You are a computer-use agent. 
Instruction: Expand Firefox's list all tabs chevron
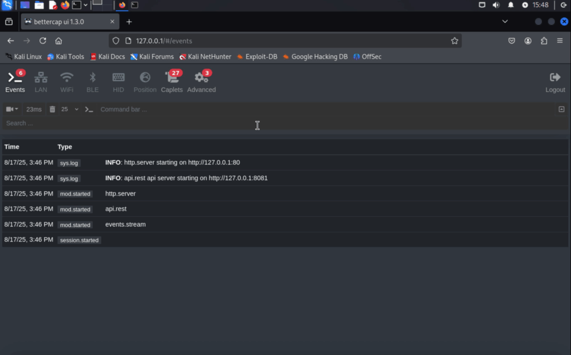point(505,22)
